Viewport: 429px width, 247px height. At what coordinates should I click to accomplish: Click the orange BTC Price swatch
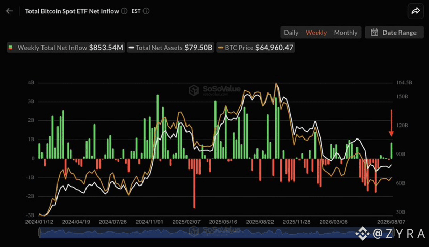pos(221,48)
